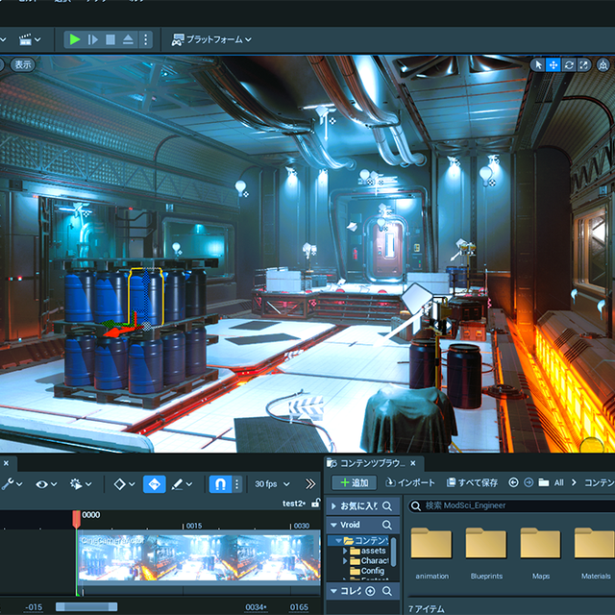Expand the breadcrumb arrow after All
This screenshot has height=615, width=615.
click(x=574, y=482)
